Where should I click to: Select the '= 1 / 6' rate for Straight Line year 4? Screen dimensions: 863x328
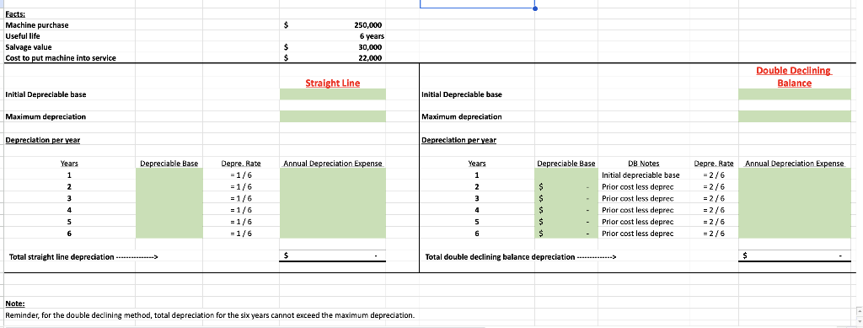pos(240,210)
